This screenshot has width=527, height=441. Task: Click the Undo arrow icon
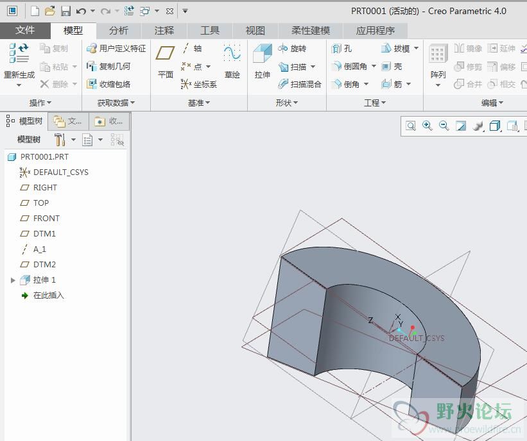(81, 12)
